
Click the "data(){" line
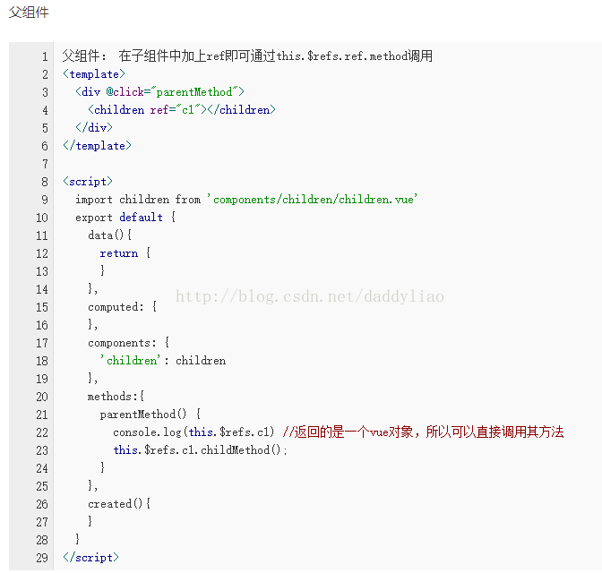click(x=110, y=235)
